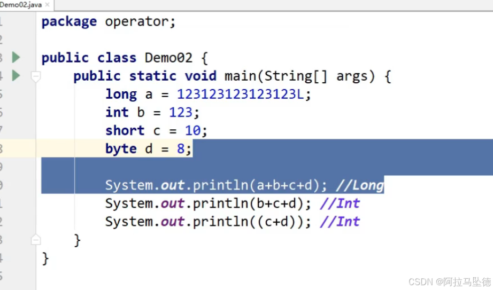The height and width of the screenshot is (290, 493).
Task: Click the value 10 assigned to c
Action: (x=192, y=131)
